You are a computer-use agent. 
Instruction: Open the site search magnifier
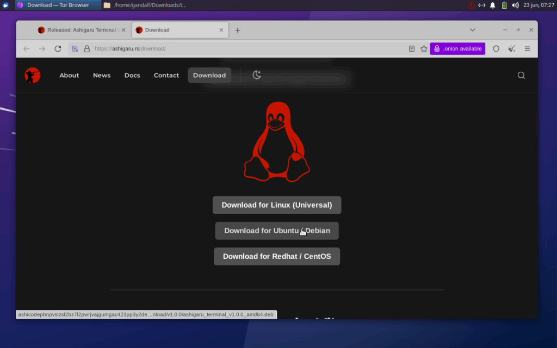(x=521, y=75)
